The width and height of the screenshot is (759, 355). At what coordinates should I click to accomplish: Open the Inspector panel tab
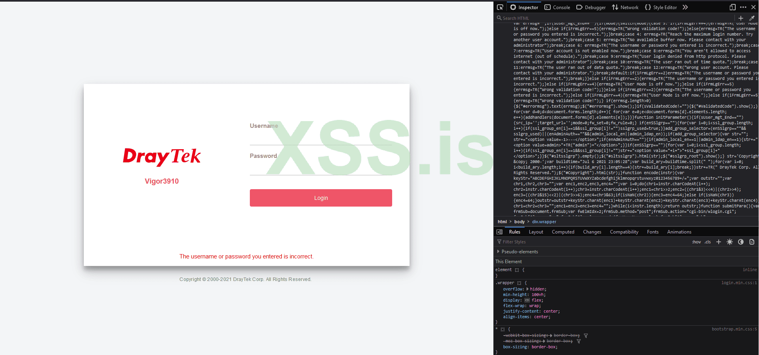point(524,7)
